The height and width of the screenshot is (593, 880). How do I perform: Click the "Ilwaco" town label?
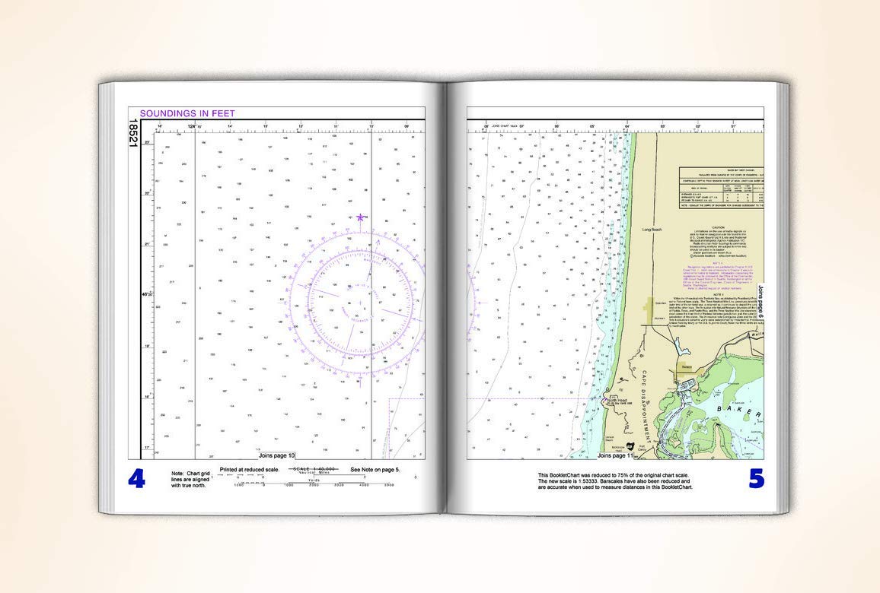(x=687, y=367)
